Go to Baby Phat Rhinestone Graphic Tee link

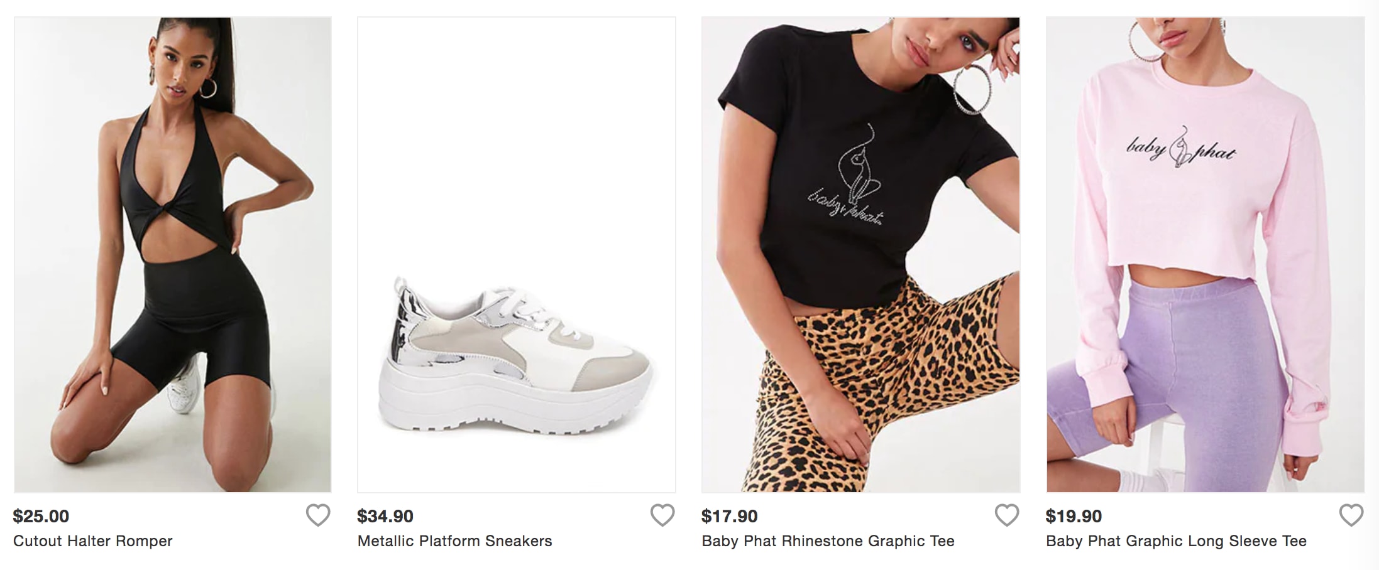coord(828,541)
